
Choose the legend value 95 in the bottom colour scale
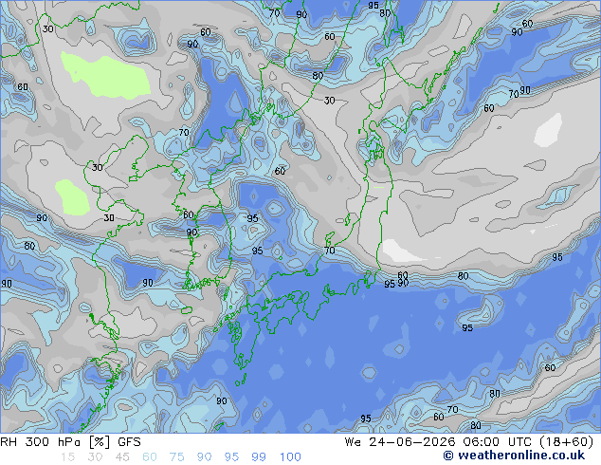231,457
